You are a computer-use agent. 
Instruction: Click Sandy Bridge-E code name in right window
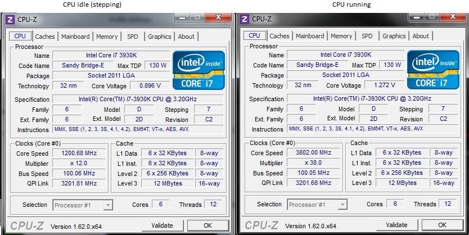pos(317,65)
